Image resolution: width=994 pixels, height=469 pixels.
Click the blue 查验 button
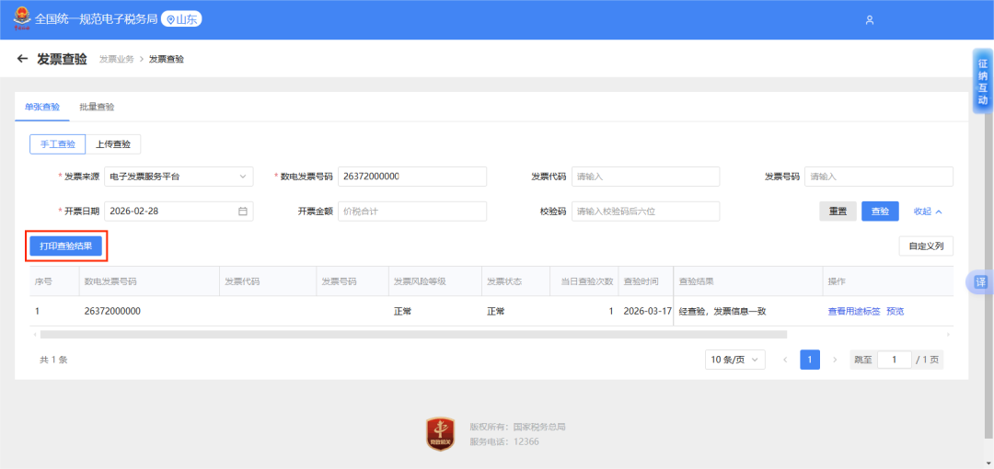tap(880, 212)
